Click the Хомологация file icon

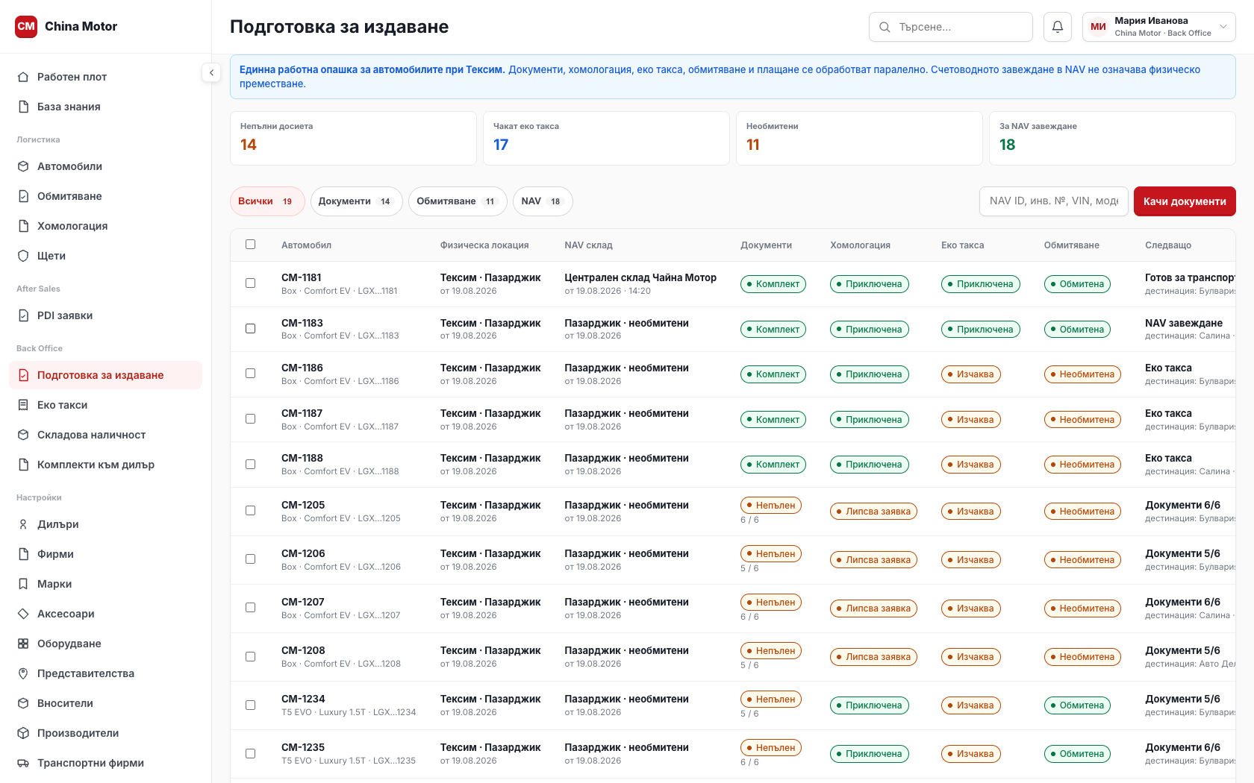coord(23,226)
